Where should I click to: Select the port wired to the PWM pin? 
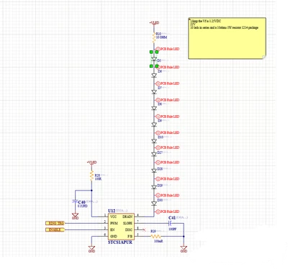[x=55, y=223]
